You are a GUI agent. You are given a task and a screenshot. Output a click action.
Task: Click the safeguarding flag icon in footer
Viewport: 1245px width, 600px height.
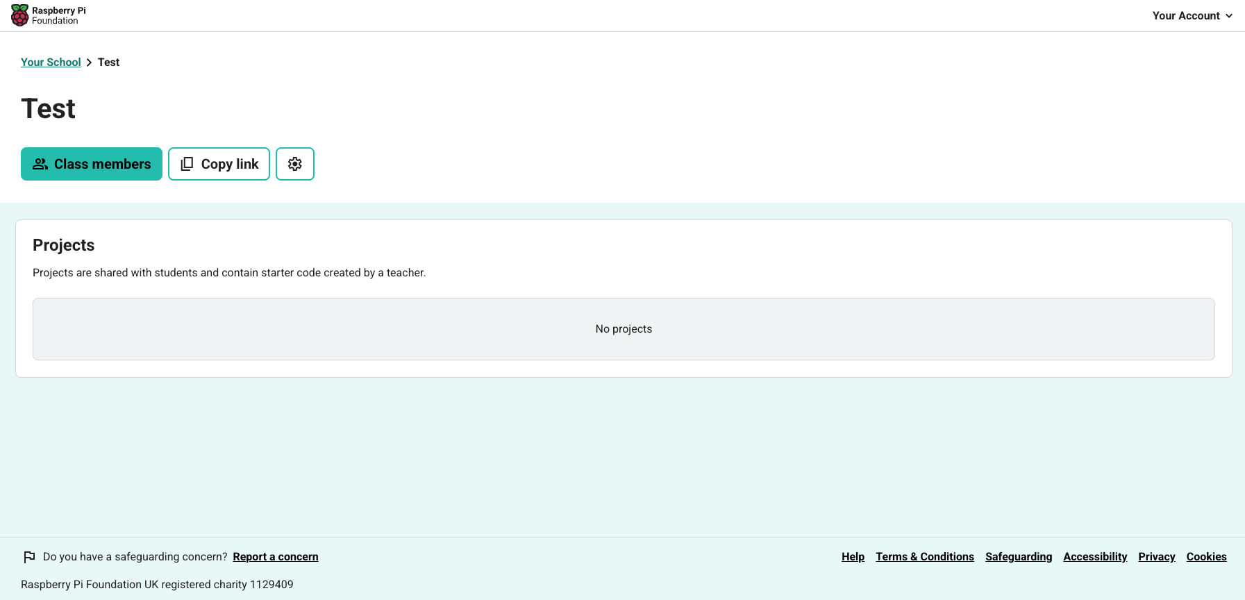(29, 557)
